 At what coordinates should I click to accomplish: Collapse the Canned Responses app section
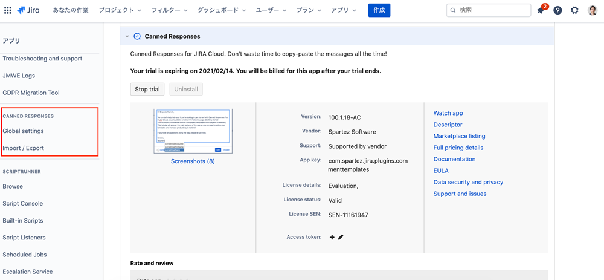pyautogui.click(x=127, y=36)
